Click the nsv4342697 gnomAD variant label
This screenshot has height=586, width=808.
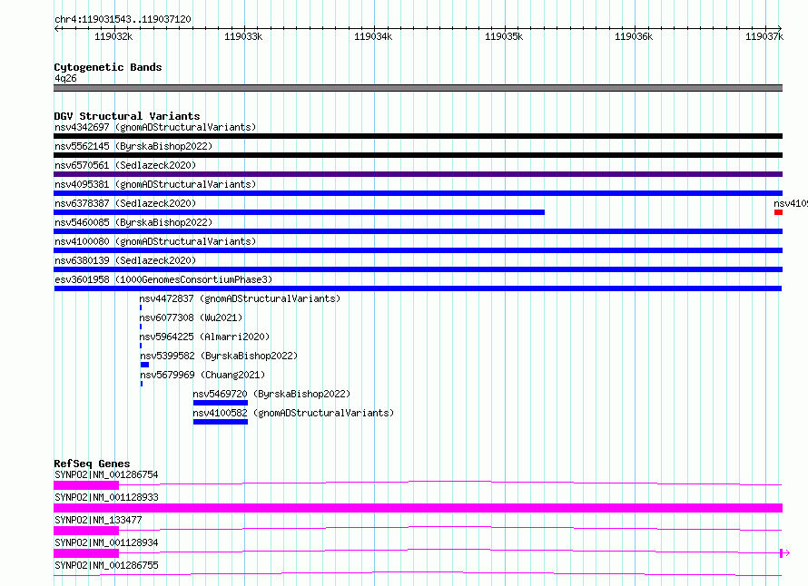click(x=155, y=127)
